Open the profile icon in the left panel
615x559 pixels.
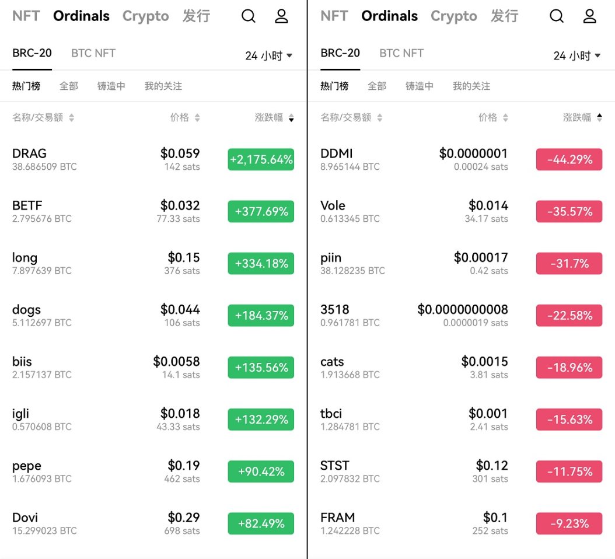(x=282, y=16)
